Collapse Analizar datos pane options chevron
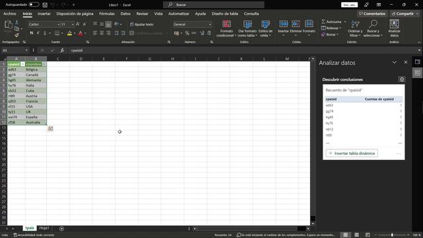The image size is (423, 238). [x=394, y=62]
